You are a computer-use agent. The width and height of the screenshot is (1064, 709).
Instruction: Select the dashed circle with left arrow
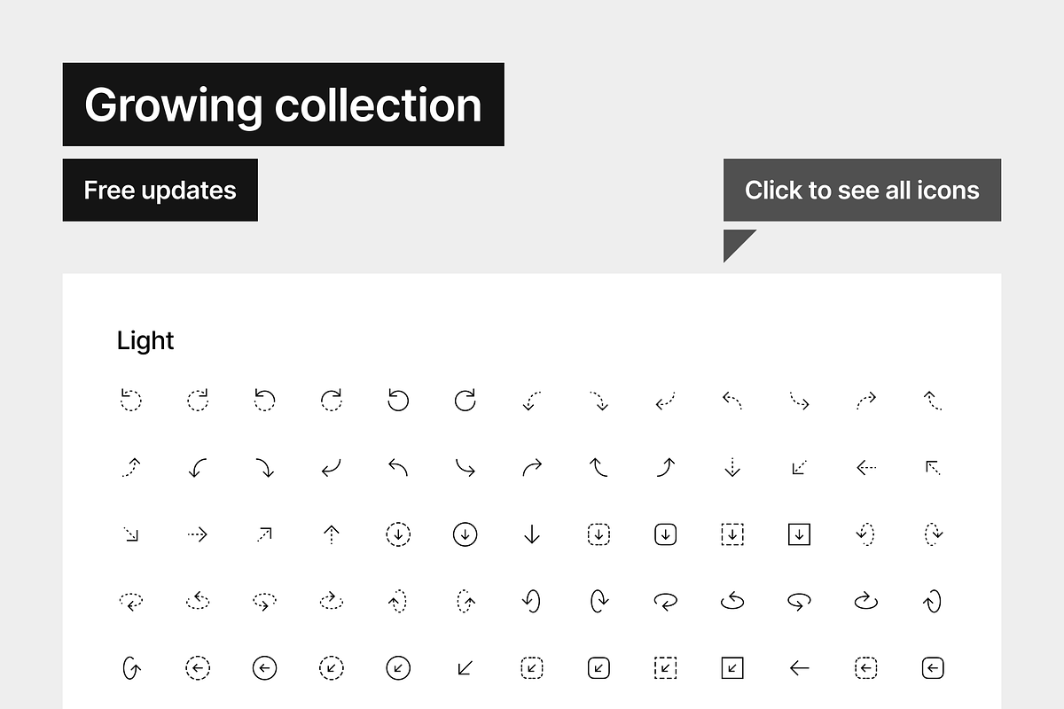[x=197, y=668]
